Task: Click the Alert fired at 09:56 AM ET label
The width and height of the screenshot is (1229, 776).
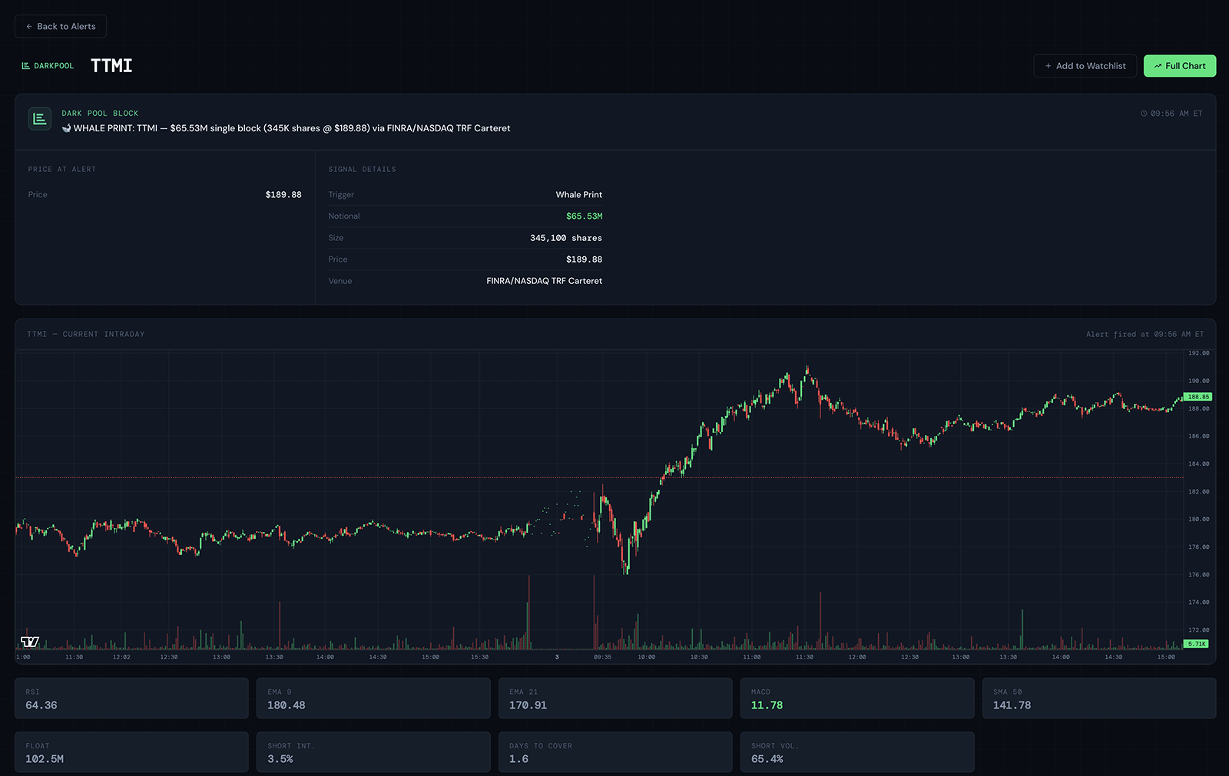Action: [x=1145, y=335]
